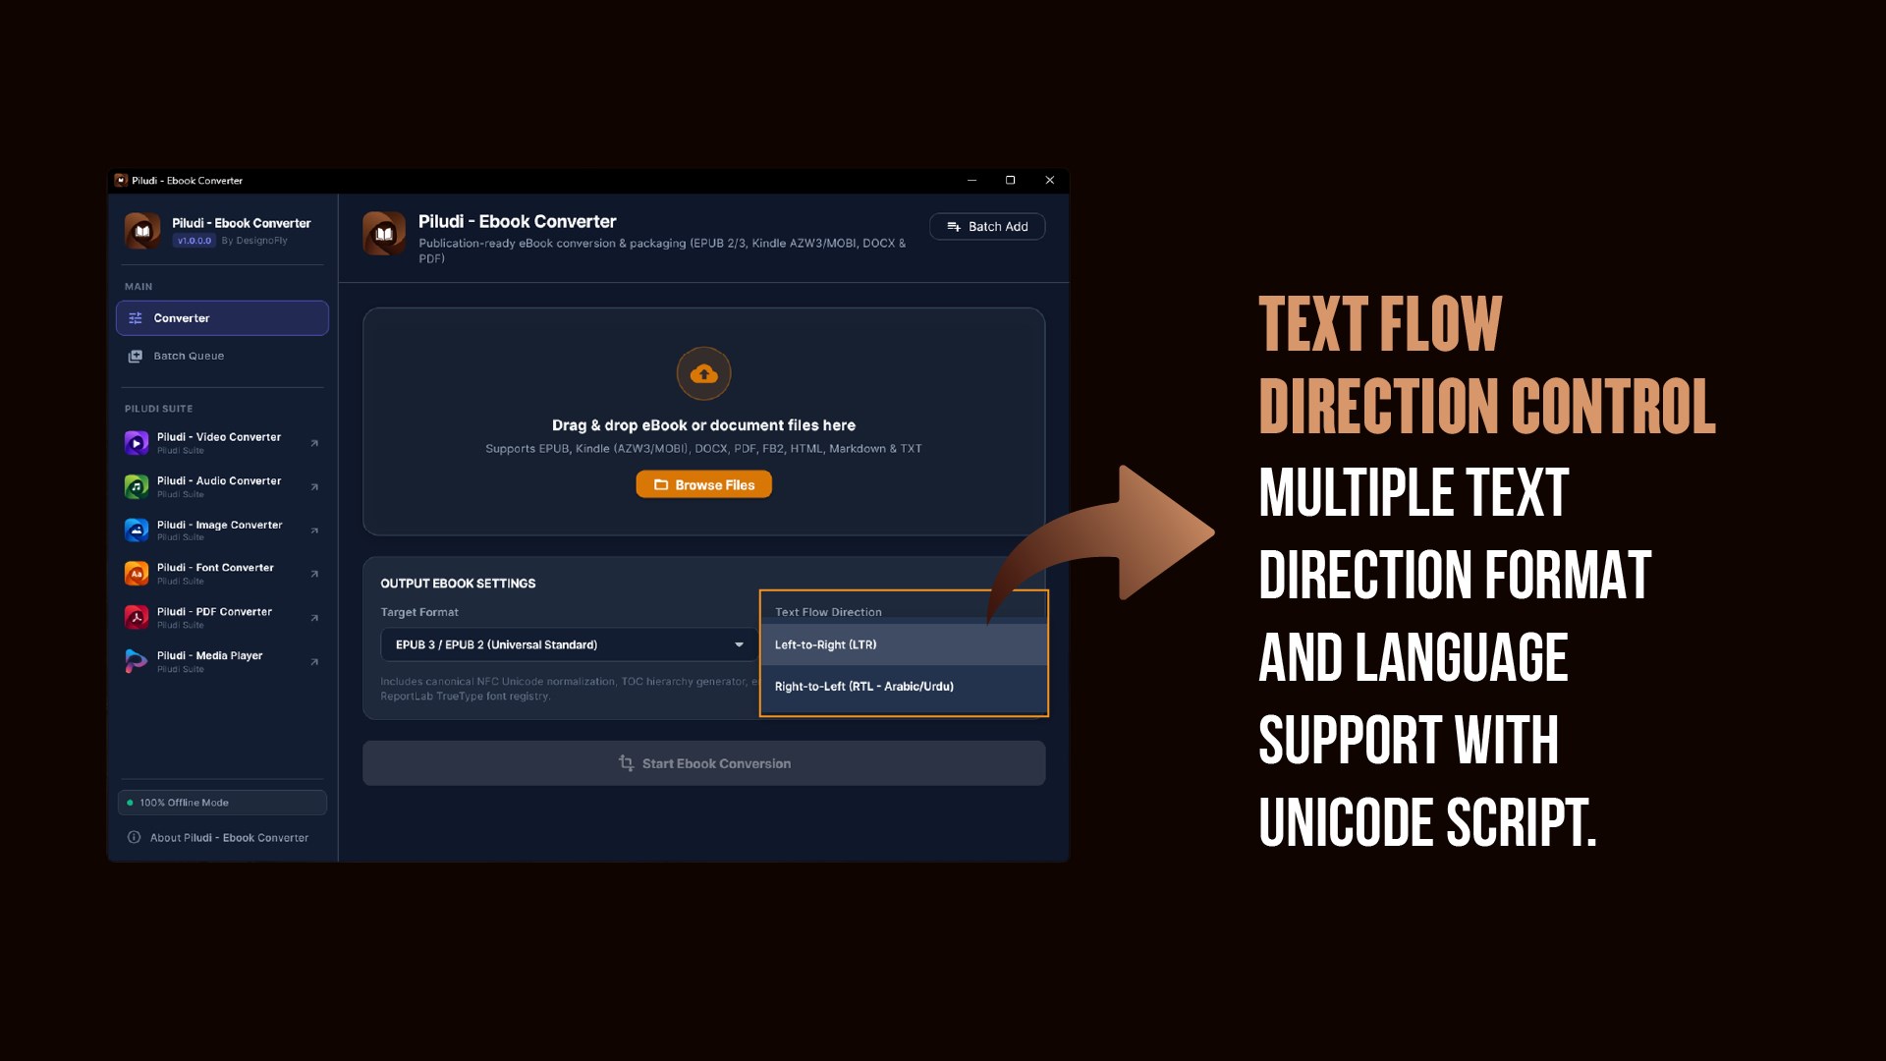The height and width of the screenshot is (1061, 1886).
Task: Maximize the Piludi window
Action: (x=1010, y=181)
